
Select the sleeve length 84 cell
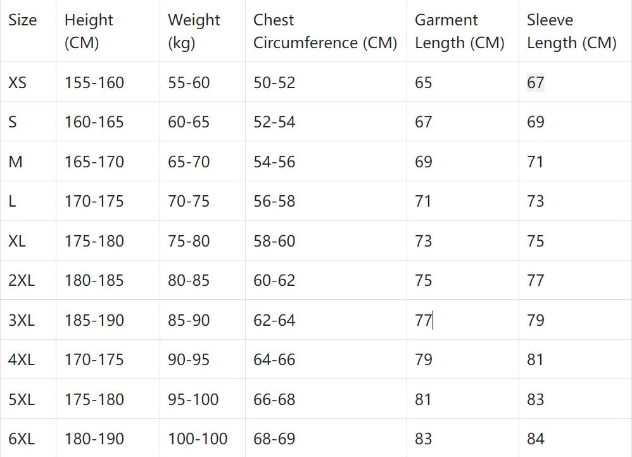pyautogui.click(x=536, y=439)
